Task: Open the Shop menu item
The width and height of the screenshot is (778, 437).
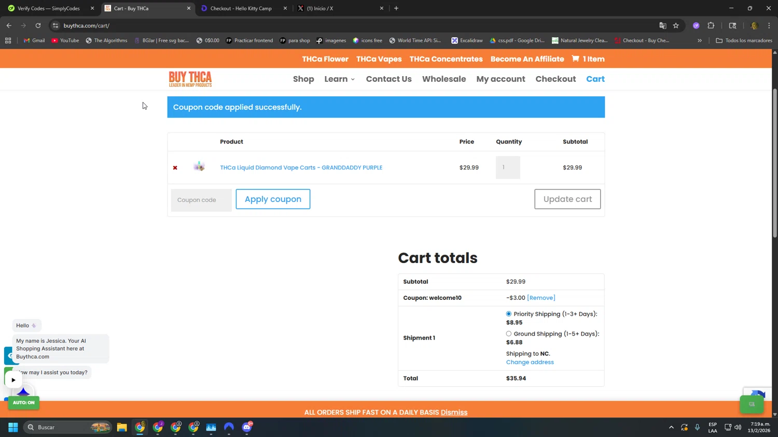Action: [x=303, y=79]
